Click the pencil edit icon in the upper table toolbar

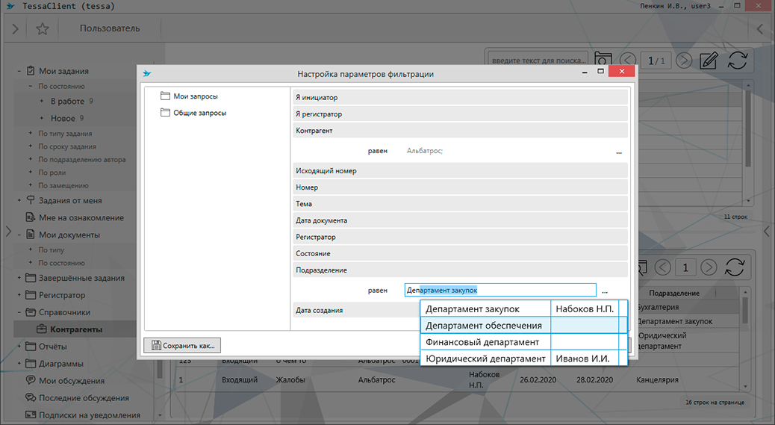click(709, 61)
